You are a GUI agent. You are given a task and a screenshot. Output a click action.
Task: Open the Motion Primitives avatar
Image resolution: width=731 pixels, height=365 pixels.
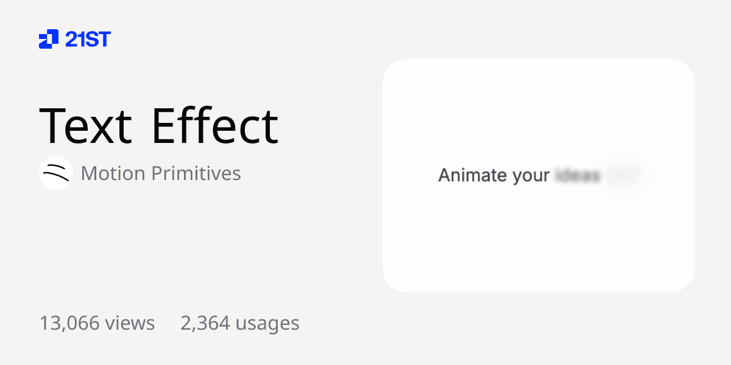pyautogui.click(x=56, y=173)
